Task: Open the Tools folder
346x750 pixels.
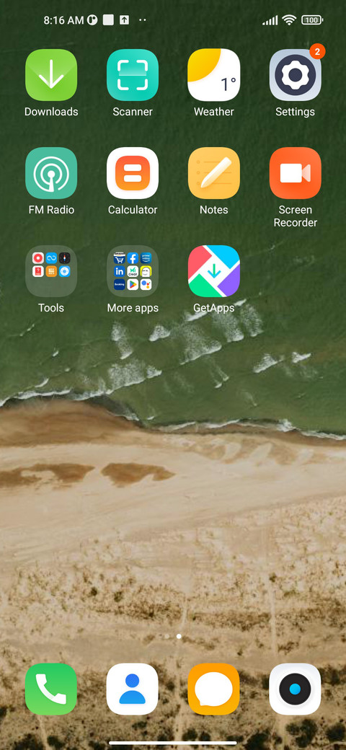Action: (51, 271)
